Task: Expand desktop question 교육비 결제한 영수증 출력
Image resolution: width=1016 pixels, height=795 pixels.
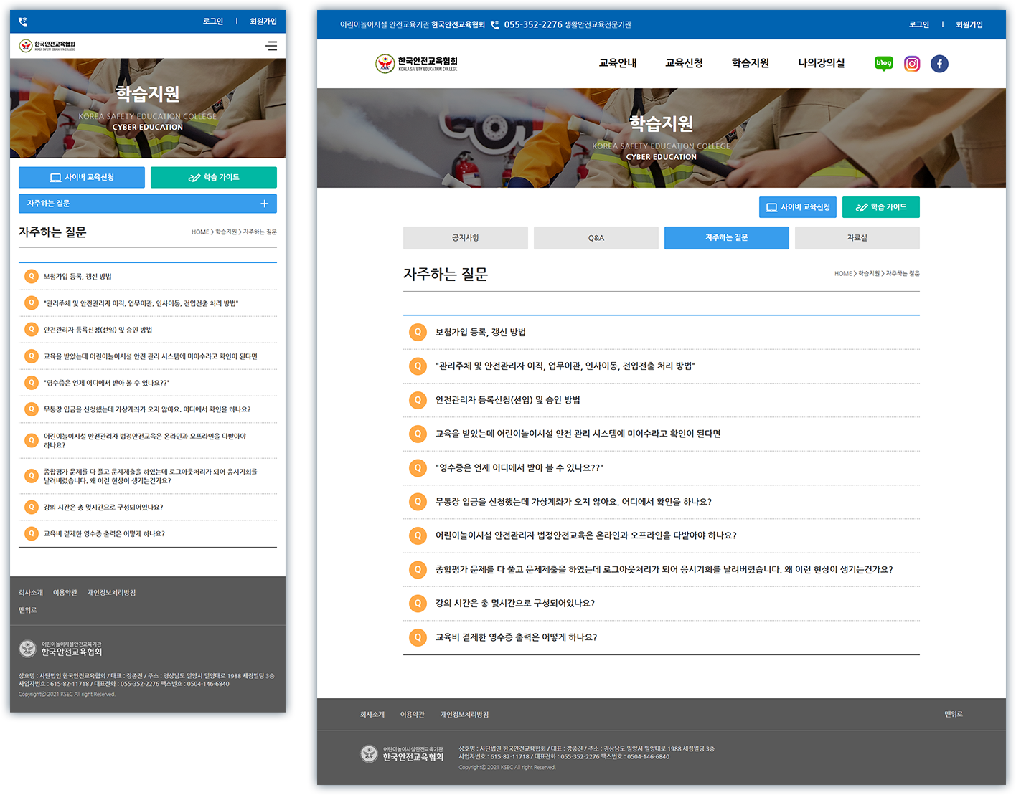Action: pyautogui.click(x=516, y=637)
